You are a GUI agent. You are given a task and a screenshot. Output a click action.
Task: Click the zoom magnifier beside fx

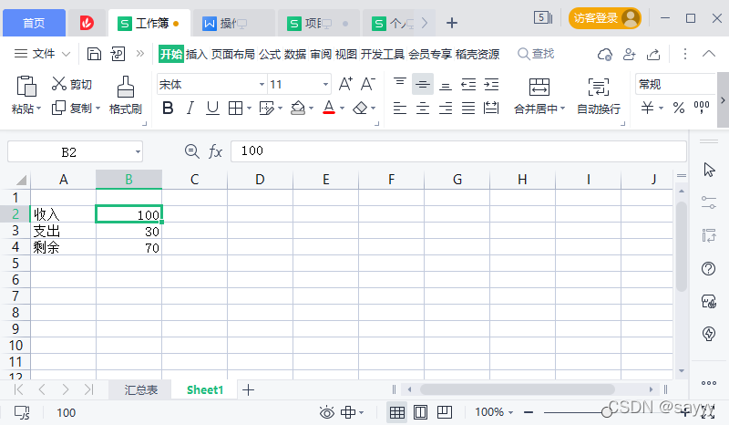point(191,151)
